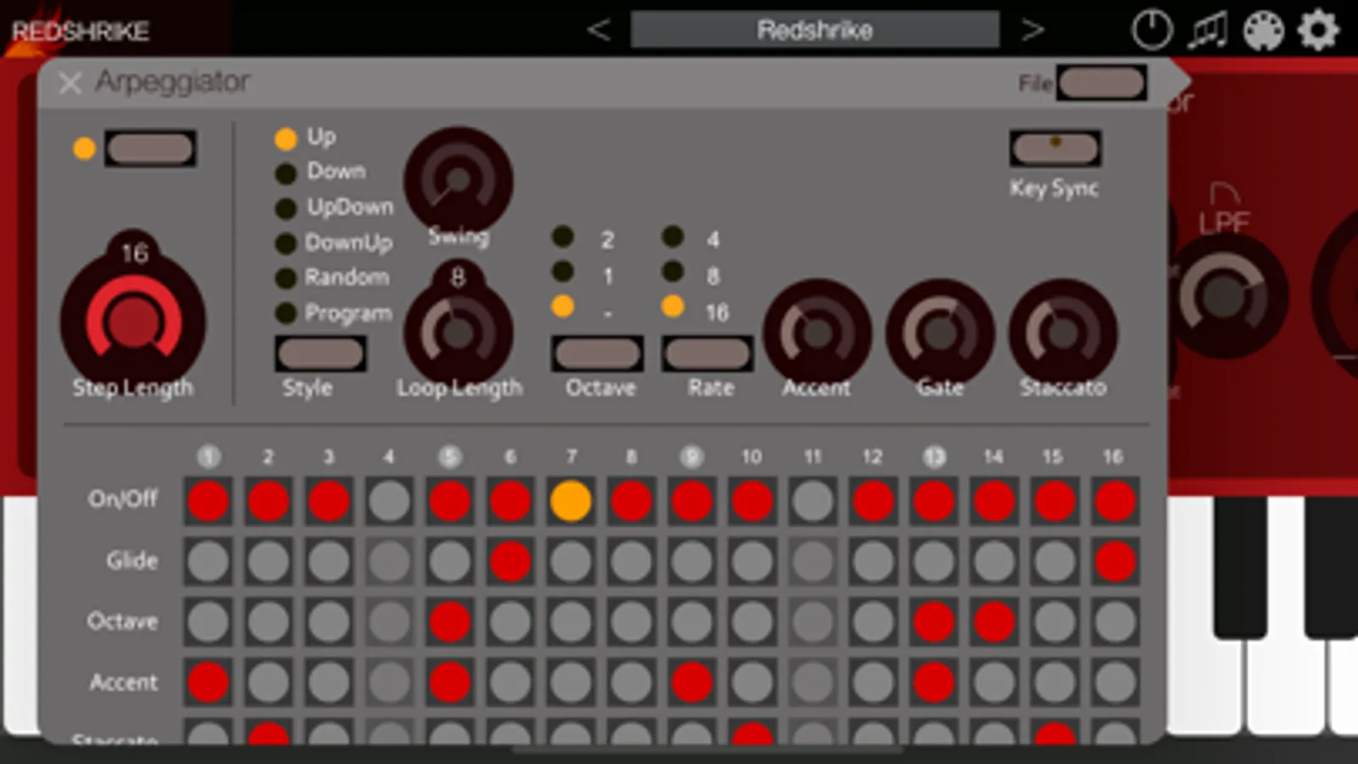Open the music notes icon
Screen dimensions: 1358x764
click(x=1208, y=31)
